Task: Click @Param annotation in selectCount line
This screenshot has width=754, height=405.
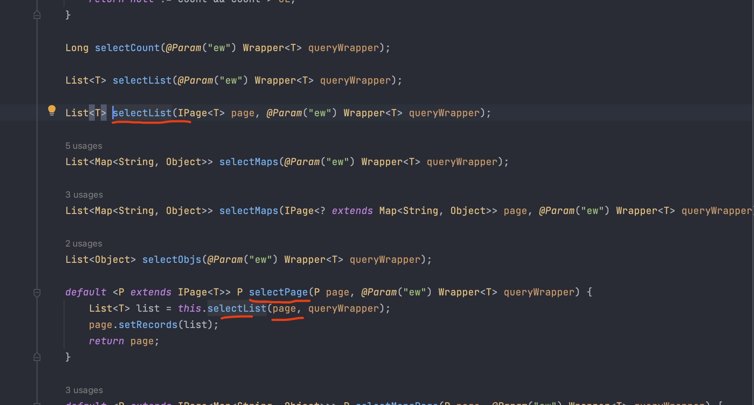Action: tap(183, 48)
